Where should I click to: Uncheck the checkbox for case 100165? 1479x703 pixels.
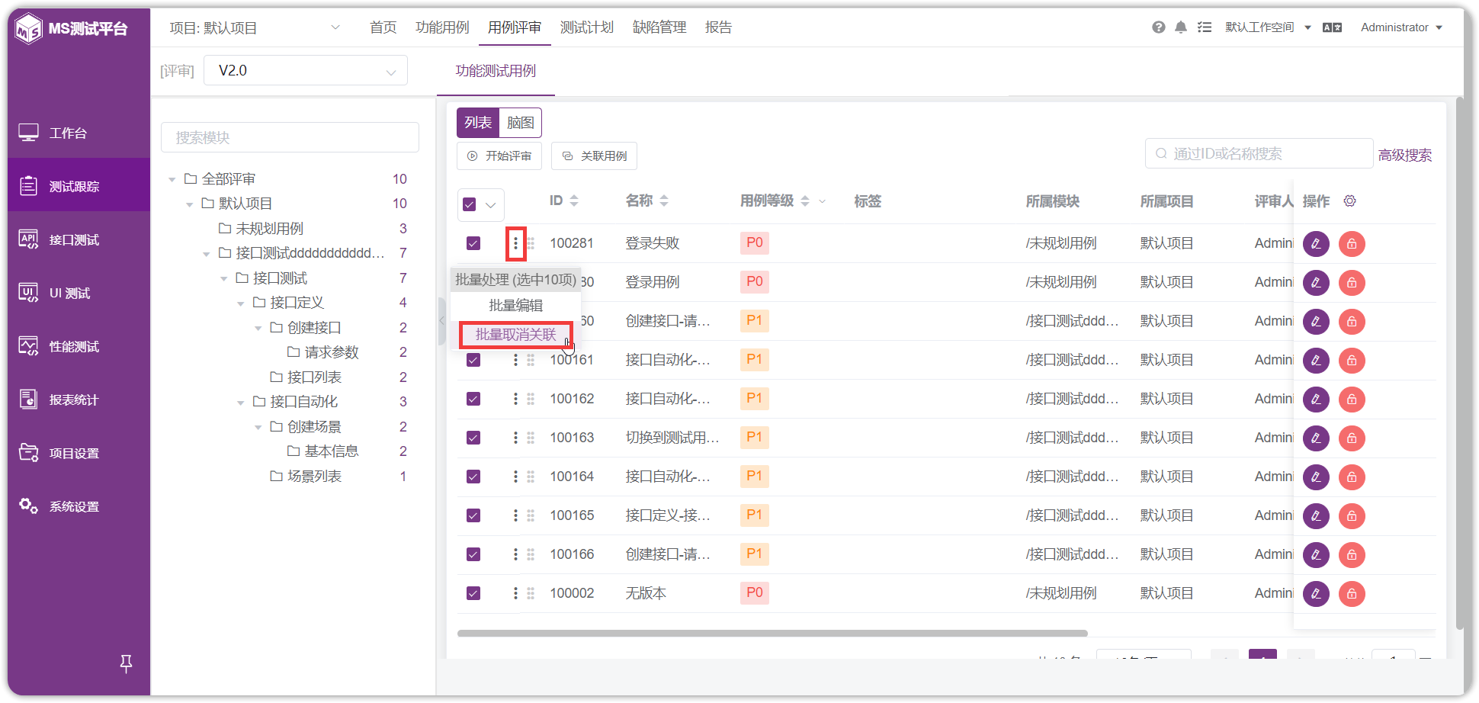tap(473, 515)
